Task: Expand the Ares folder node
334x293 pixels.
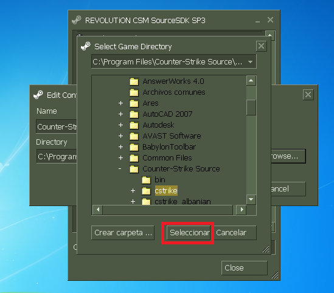Action: coord(121,103)
